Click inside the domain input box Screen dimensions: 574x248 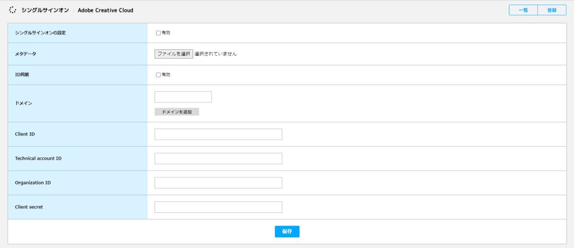click(x=183, y=97)
